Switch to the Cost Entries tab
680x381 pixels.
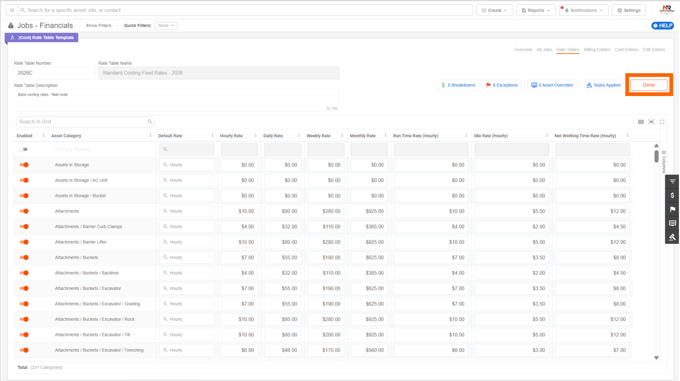tap(626, 50)
